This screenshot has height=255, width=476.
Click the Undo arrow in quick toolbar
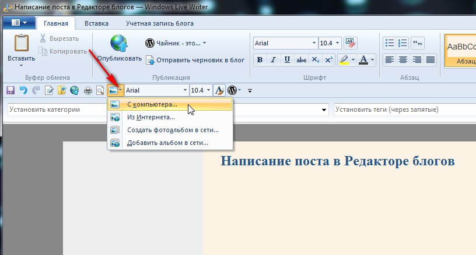(23, 90)
